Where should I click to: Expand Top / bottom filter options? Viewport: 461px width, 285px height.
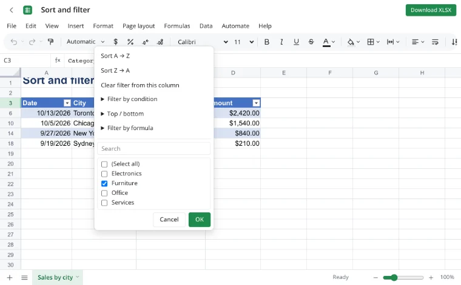[x=123, y=114]
